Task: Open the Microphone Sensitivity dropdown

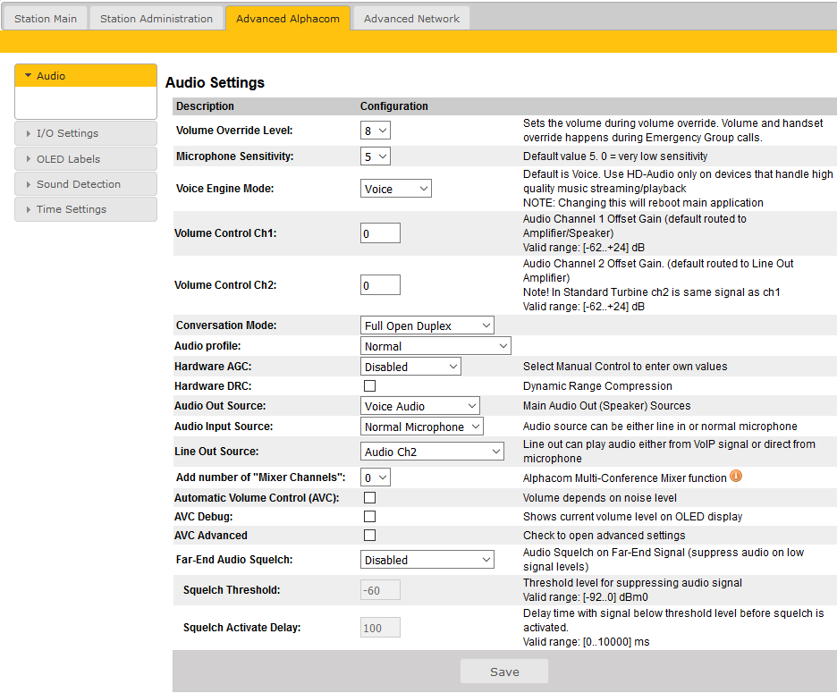Action: [x=376, y=156]
